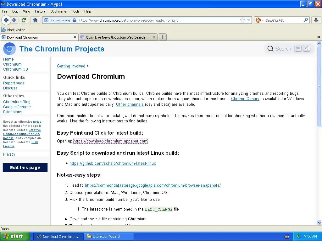Open the Extensions sidebar link
Image resolution: width=322 pixels, height=241 pixels.
[13, 112]
